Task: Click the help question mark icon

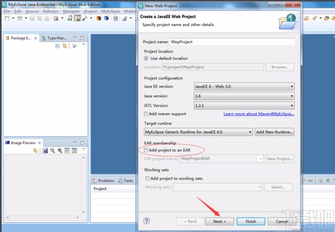Action: click(x=147, y=221)
